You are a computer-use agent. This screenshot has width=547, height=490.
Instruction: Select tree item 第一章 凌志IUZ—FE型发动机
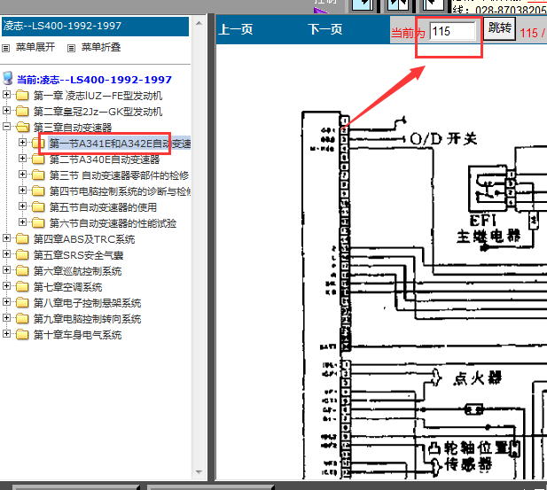tap(98, 96)
